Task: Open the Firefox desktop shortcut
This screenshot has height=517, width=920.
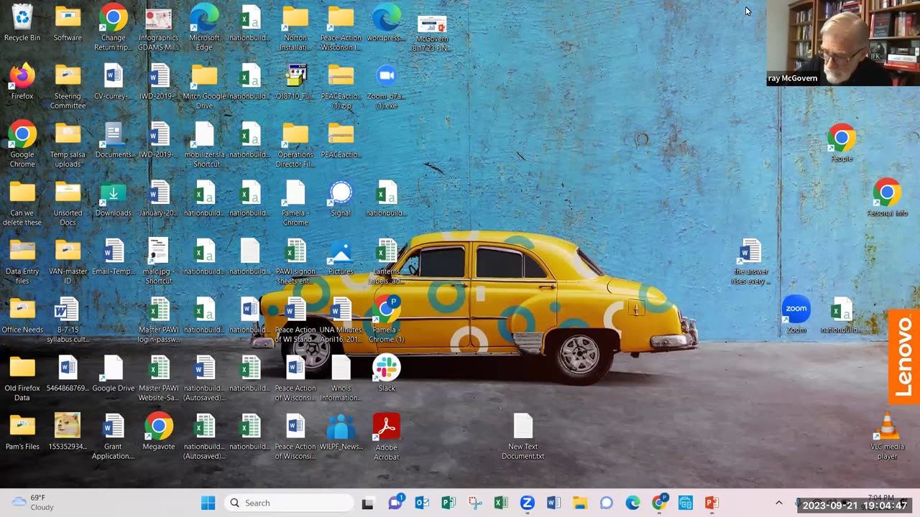Action: [x=22, y=81]
